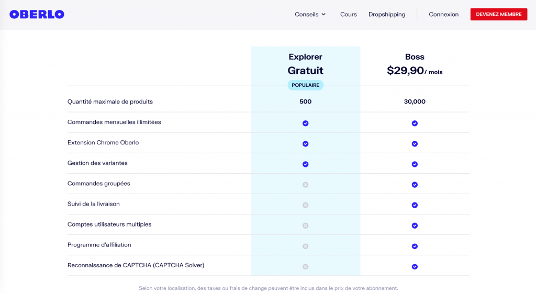Open the Dropshipping nav link
Viewport: 536px width, 294px height.
(387, 14)
